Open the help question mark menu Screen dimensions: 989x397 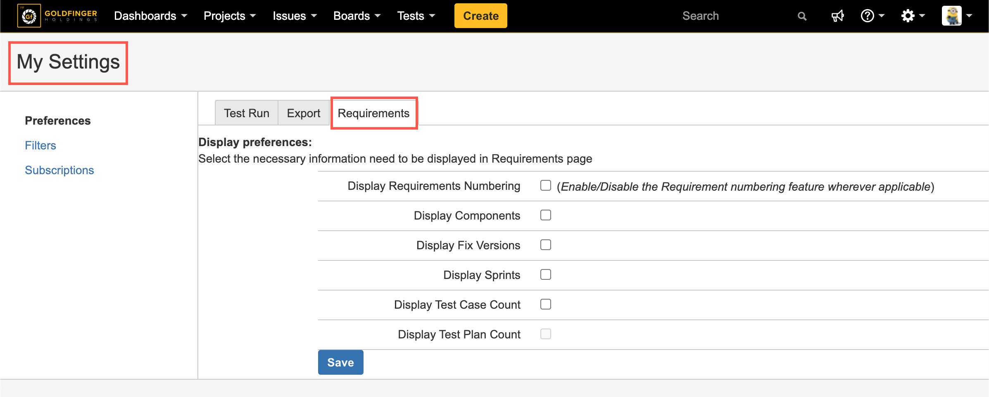coord(872,16)
